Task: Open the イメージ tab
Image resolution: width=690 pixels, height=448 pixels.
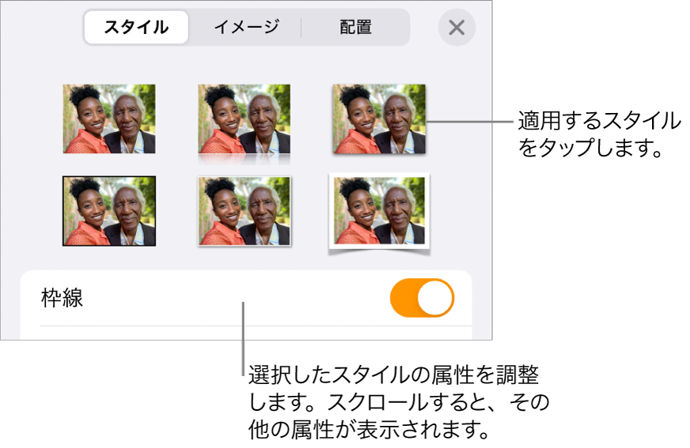Action: [245, 27]
